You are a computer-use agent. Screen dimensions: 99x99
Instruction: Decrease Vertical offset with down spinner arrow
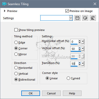click(x=80, y=50)
